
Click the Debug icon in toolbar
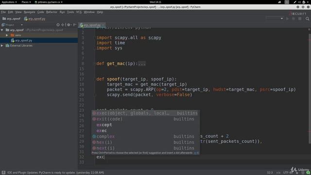point(294,18)
